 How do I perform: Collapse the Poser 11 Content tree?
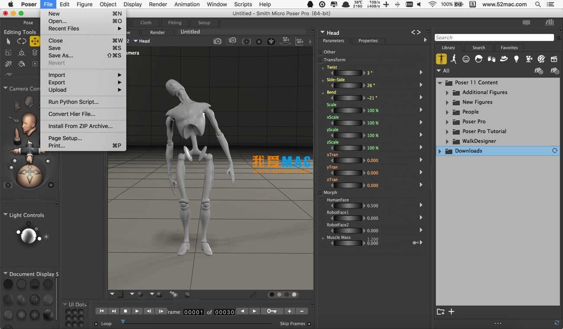point(440,83)
